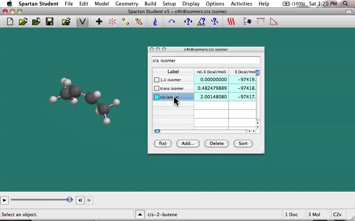The image size is (355, 221).
Task: Click the spreadsheet vertical scroll up arrow
Action: (x=258, y=123)
